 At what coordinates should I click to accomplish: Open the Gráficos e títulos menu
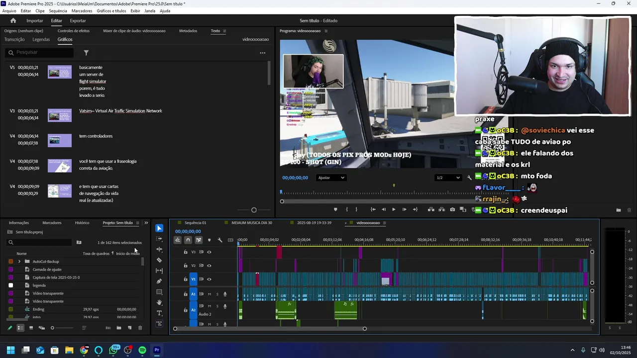point(111,11)
